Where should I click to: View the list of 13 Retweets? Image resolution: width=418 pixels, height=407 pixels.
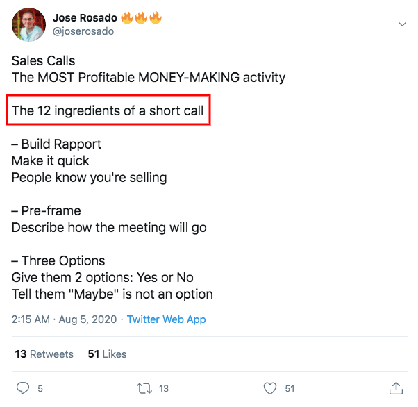pyautogui.click(x=44, y=354)
